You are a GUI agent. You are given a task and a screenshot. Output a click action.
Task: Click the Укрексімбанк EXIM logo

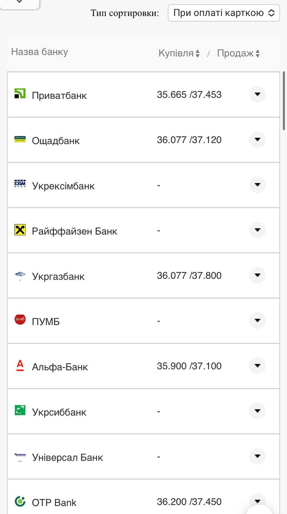click(x=20, y=184)
